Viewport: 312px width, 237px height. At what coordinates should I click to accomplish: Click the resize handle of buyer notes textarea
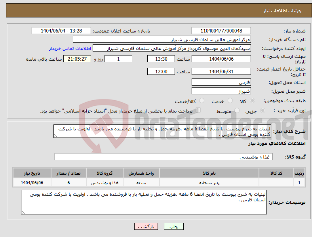pyautogui.click(x=23, y=212)
